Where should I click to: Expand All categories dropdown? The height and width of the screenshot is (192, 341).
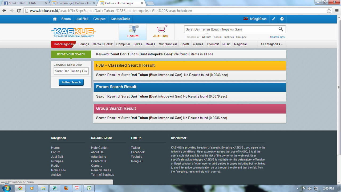[271, 44]
